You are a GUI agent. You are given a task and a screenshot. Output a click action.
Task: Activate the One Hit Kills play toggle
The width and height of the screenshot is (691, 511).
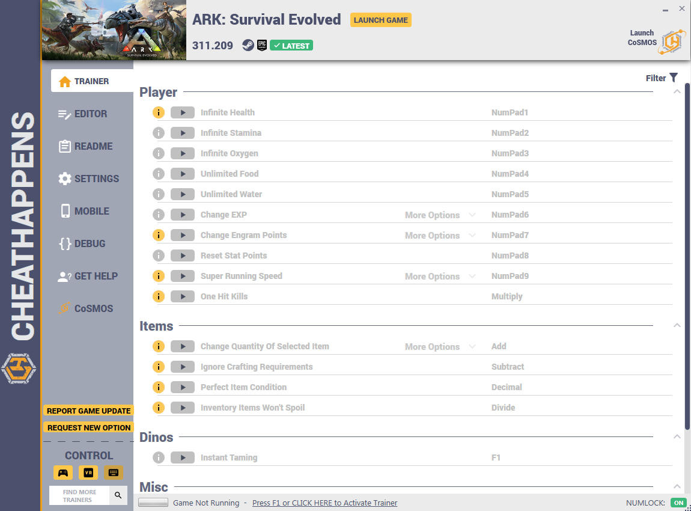(x=183, y=296)
